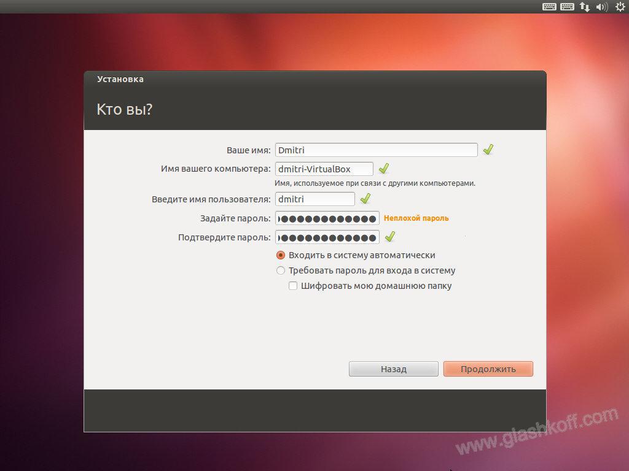Viewport: 629px width, 471px height.
Task: Open the system power gear menu
Action: point(620,7)
